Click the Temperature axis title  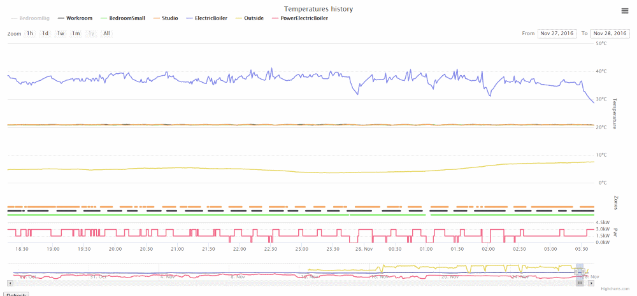(x=615, y=114)
